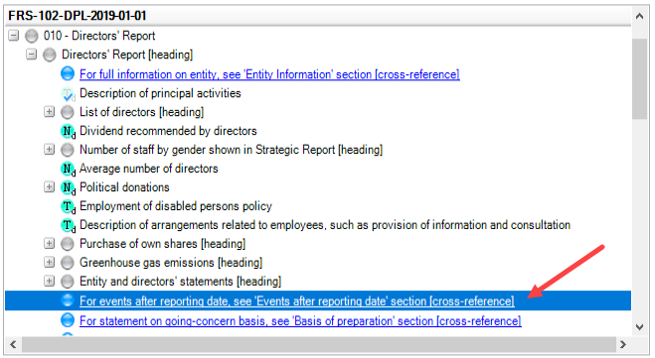
Task: Click the N icon beside Political donations
Action: [x=68, y=187]
